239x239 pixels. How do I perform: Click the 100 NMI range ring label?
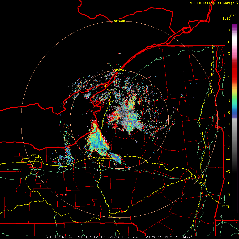119,21
